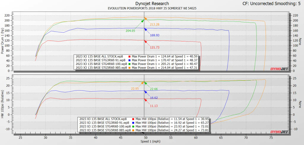Select STG5RWI-X85.wp8 run in the power legend
The image size is (304, 145).
[101, 68]
